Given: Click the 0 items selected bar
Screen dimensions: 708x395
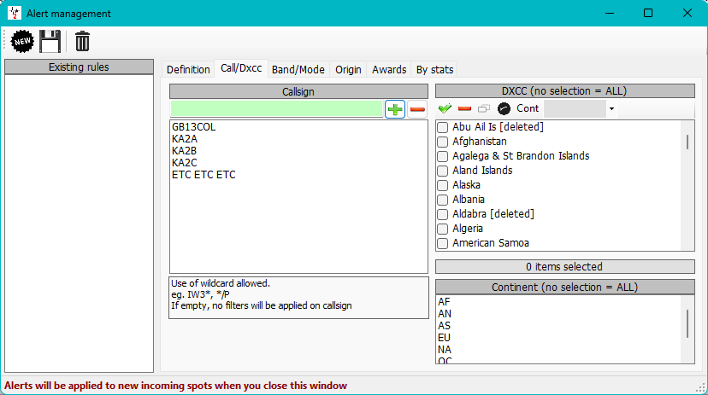Looking at the screenshot, I should (x=565, y=267).
